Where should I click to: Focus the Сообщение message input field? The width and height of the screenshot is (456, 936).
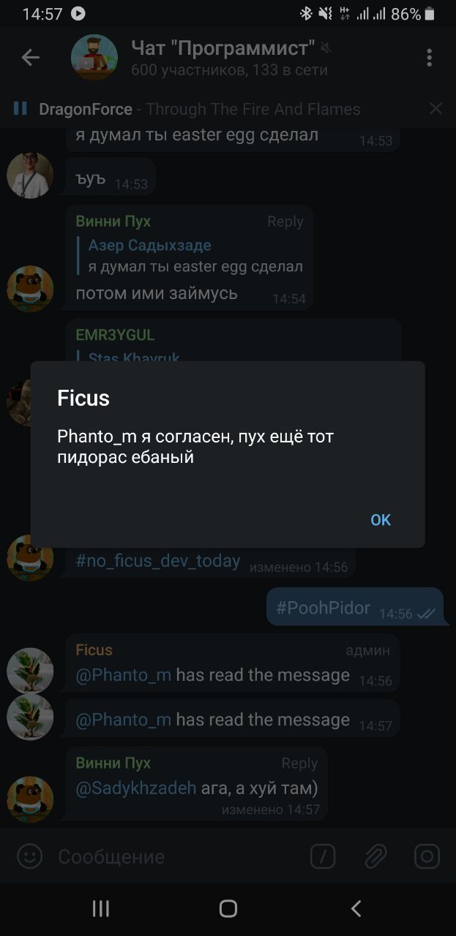pos(176,856)
